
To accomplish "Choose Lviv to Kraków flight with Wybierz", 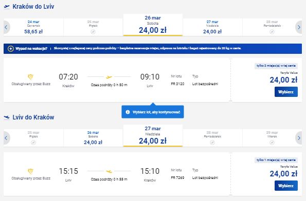I will 286,186.
